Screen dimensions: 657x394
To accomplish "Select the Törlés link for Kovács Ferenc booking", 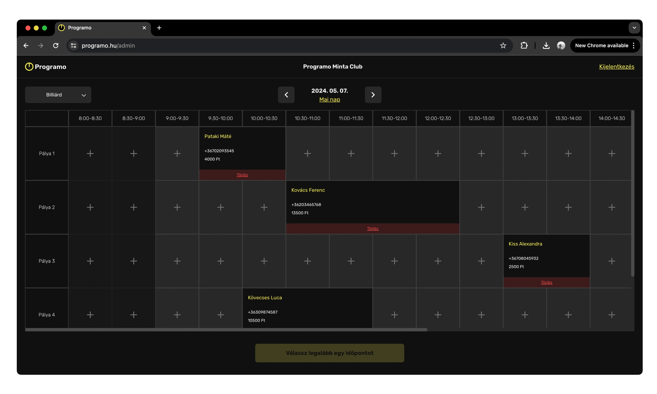I will [x=373, y=228].
